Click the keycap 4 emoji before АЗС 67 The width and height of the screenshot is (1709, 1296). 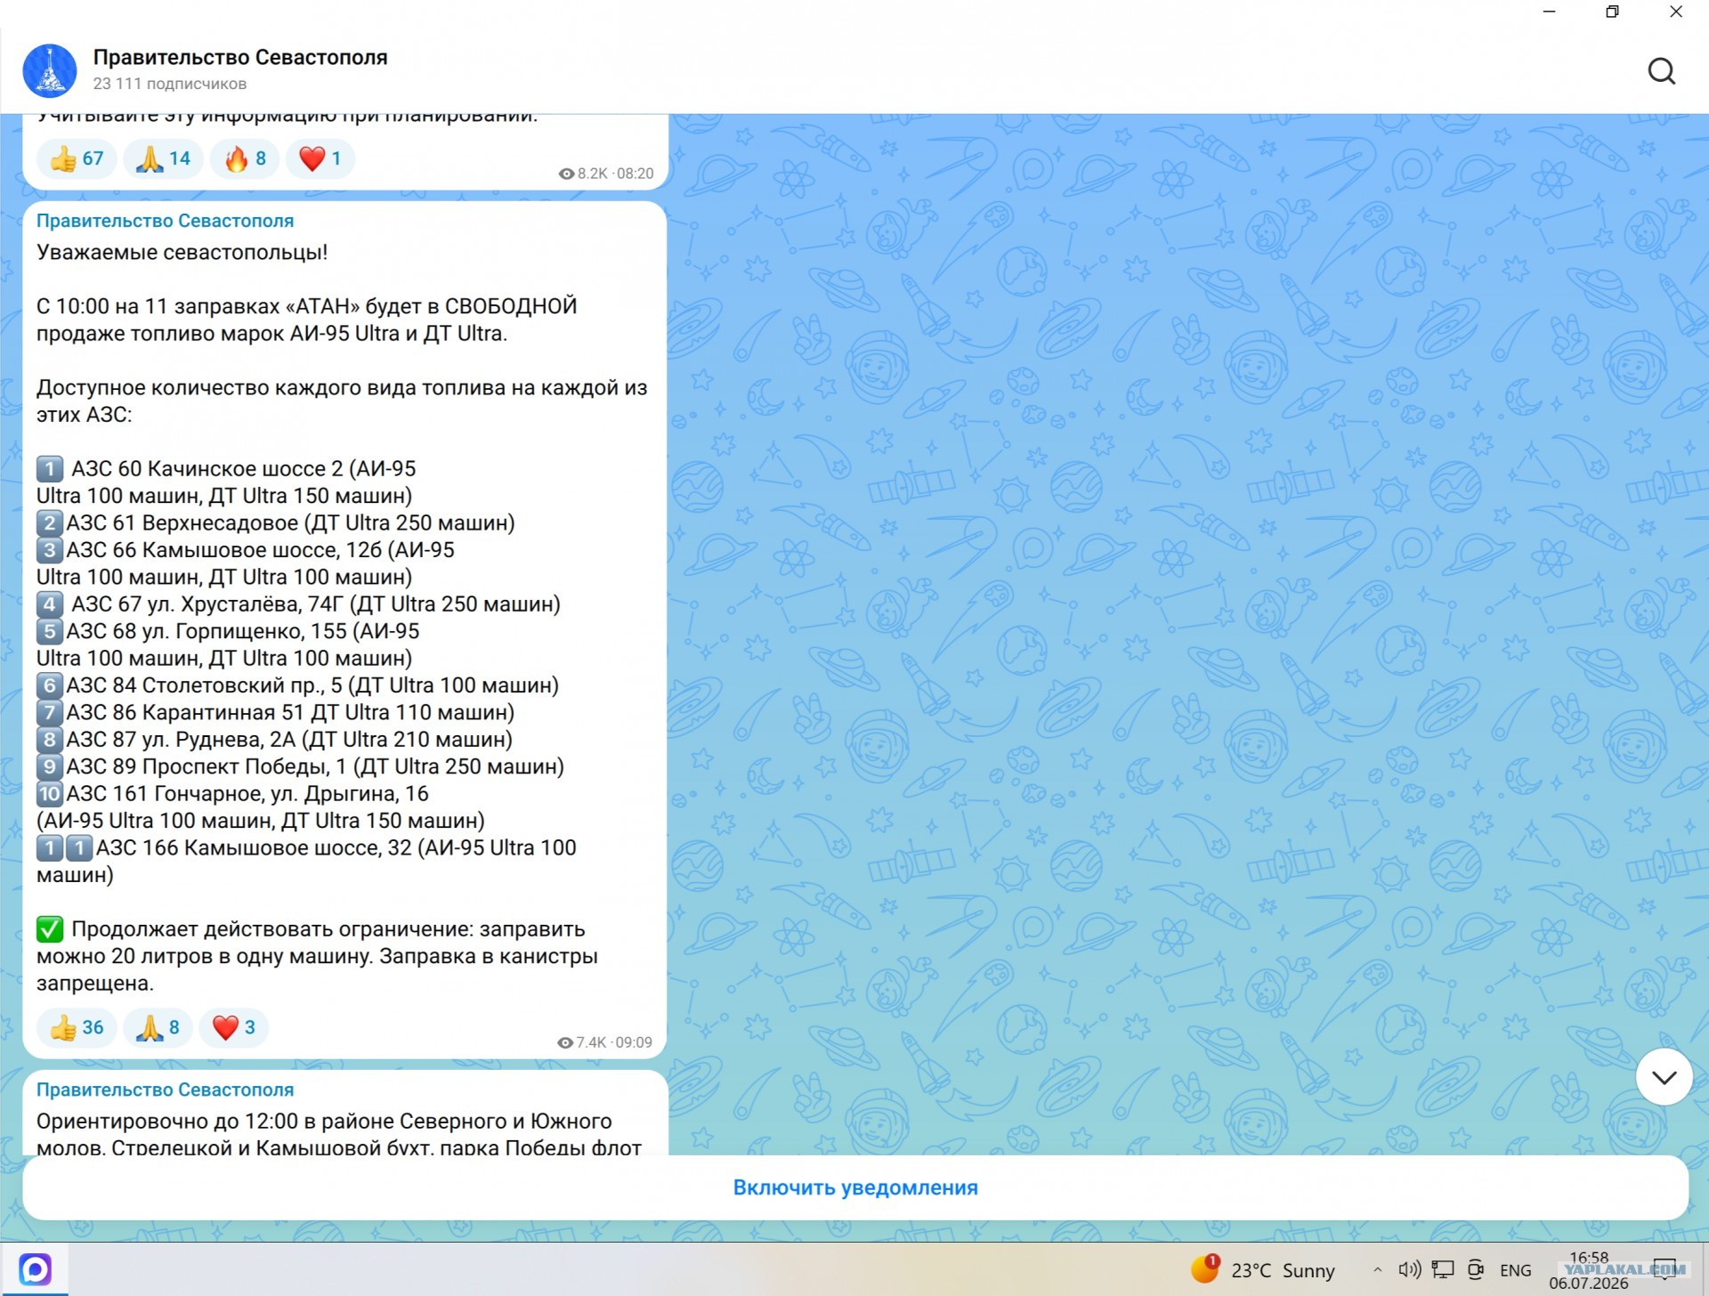click(50, 604)
